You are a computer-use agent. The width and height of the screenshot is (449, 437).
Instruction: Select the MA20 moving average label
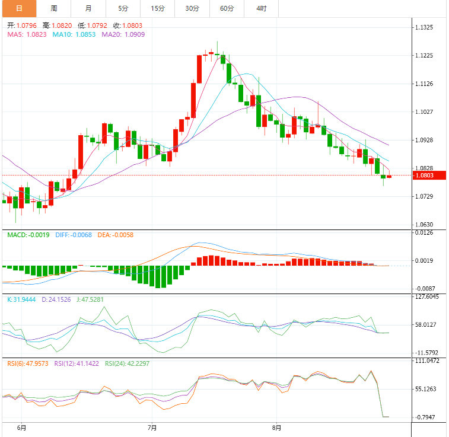123,35
